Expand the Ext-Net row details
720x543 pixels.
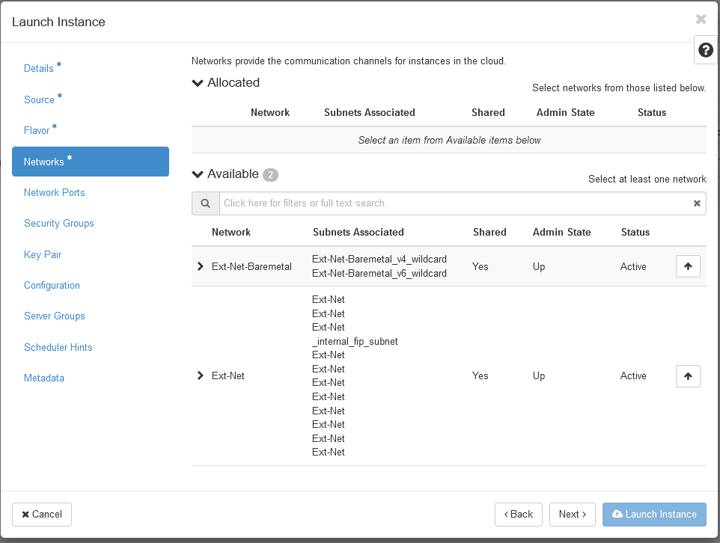coord(200,375)
